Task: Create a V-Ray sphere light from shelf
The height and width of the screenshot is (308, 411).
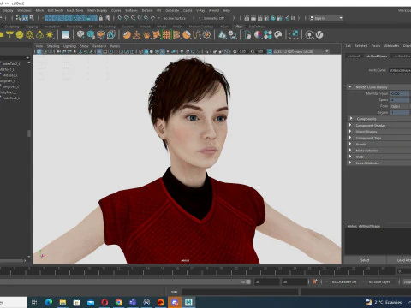Action: tap(20, 35)
